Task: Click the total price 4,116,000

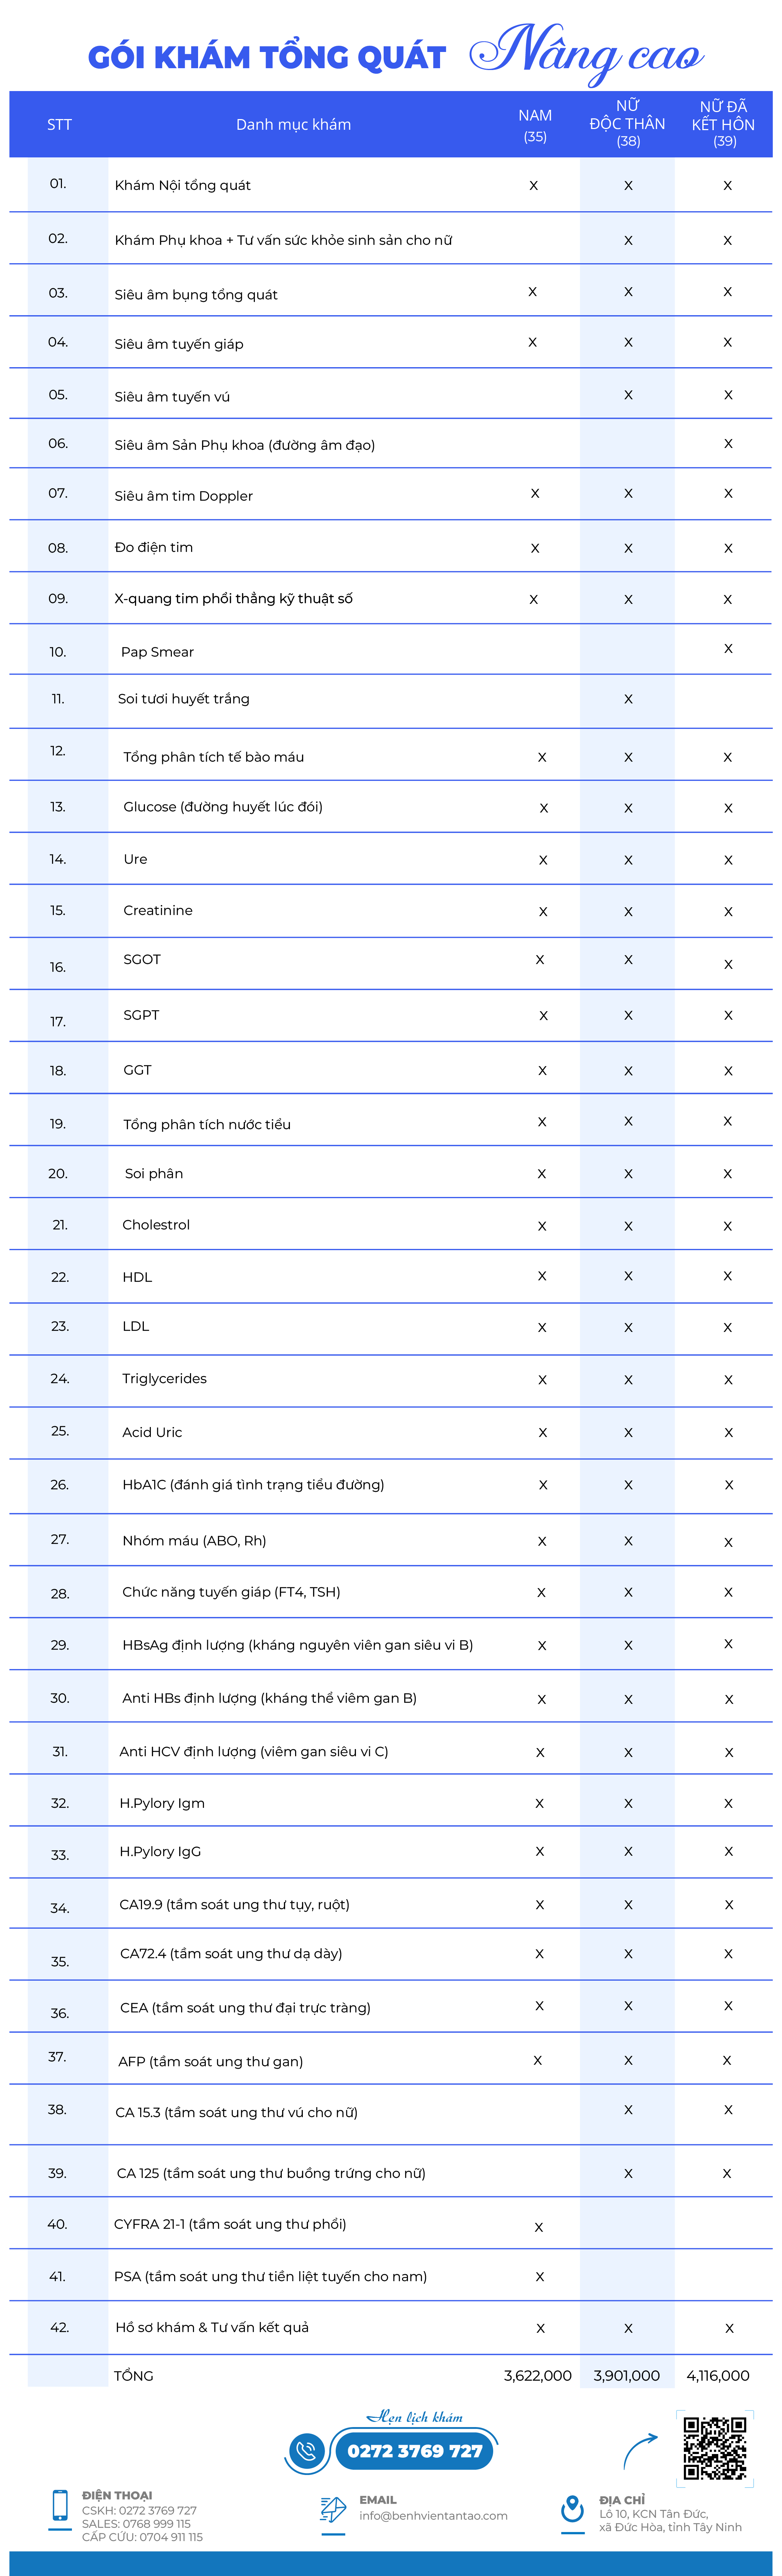Action: [x=718, y=2375]
